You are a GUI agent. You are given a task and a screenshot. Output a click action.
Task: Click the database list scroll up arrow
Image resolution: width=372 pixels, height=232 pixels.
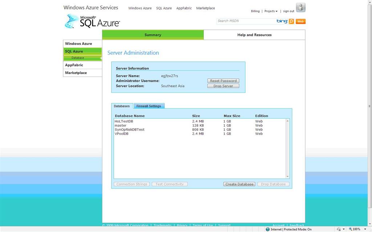(x=288, y=121)
